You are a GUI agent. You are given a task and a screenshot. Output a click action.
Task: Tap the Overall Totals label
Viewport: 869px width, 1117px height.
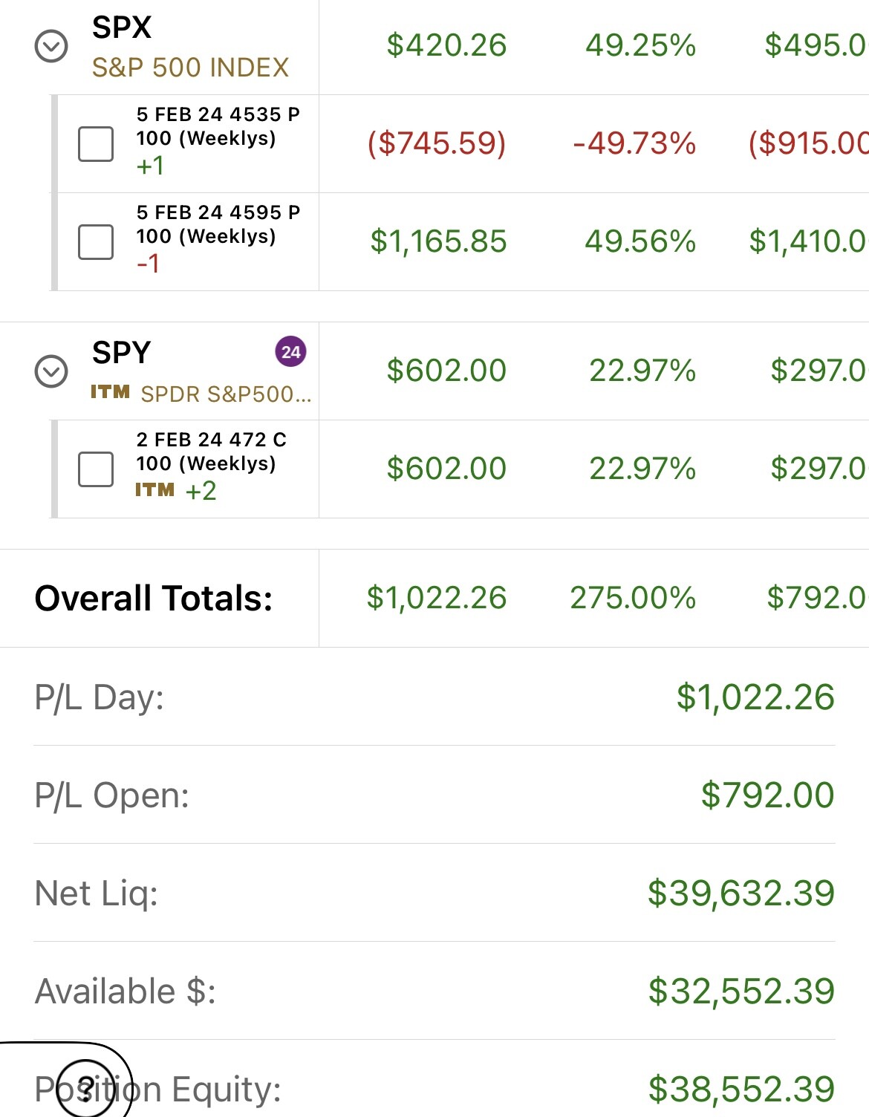pyautogui.click(x=154, y=598)
